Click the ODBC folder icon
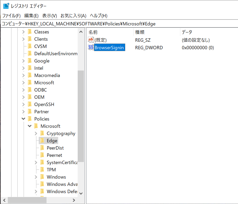 tap(30, 90)
